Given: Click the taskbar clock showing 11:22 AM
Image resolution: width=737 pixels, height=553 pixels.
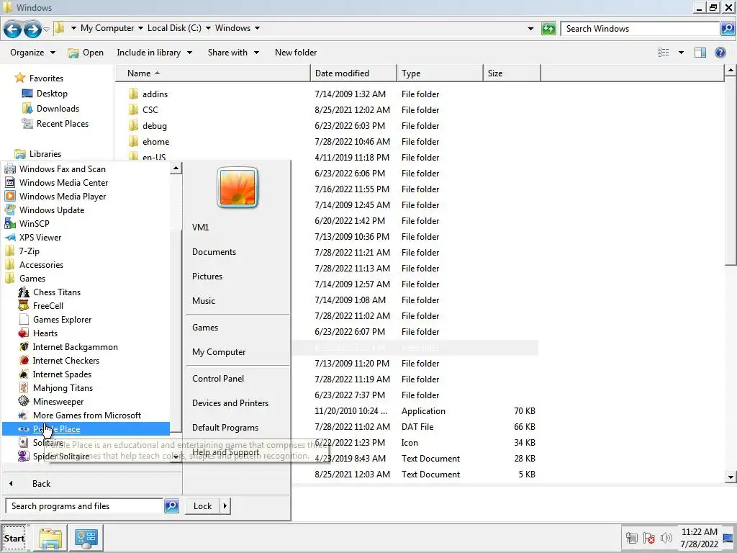Looking at the screenshot, I should (x=699, y=537).
